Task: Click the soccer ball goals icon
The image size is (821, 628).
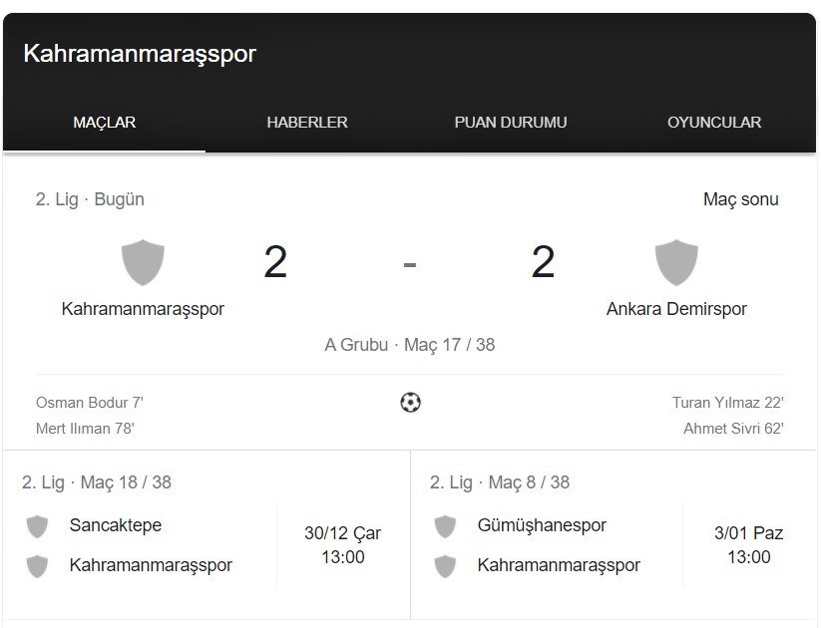Action: click(x=410, y=403)
